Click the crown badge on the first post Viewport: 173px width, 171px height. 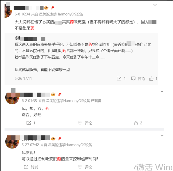46,8
